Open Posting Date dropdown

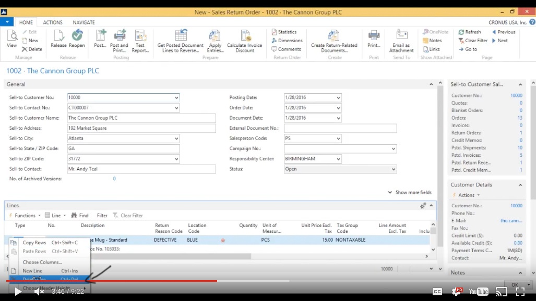pyautogui.click(x=338, y=97)
